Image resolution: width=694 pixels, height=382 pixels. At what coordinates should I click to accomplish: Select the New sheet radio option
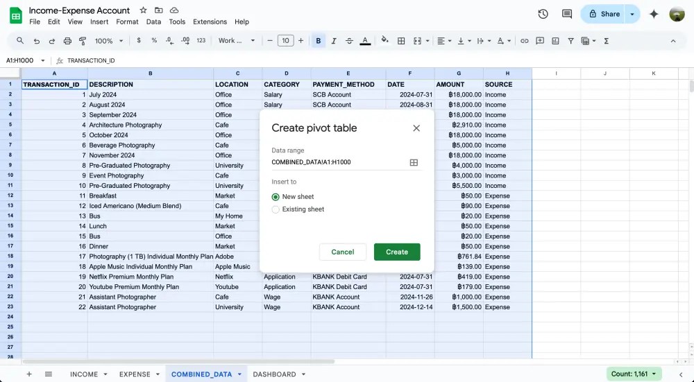coord(276,197)
